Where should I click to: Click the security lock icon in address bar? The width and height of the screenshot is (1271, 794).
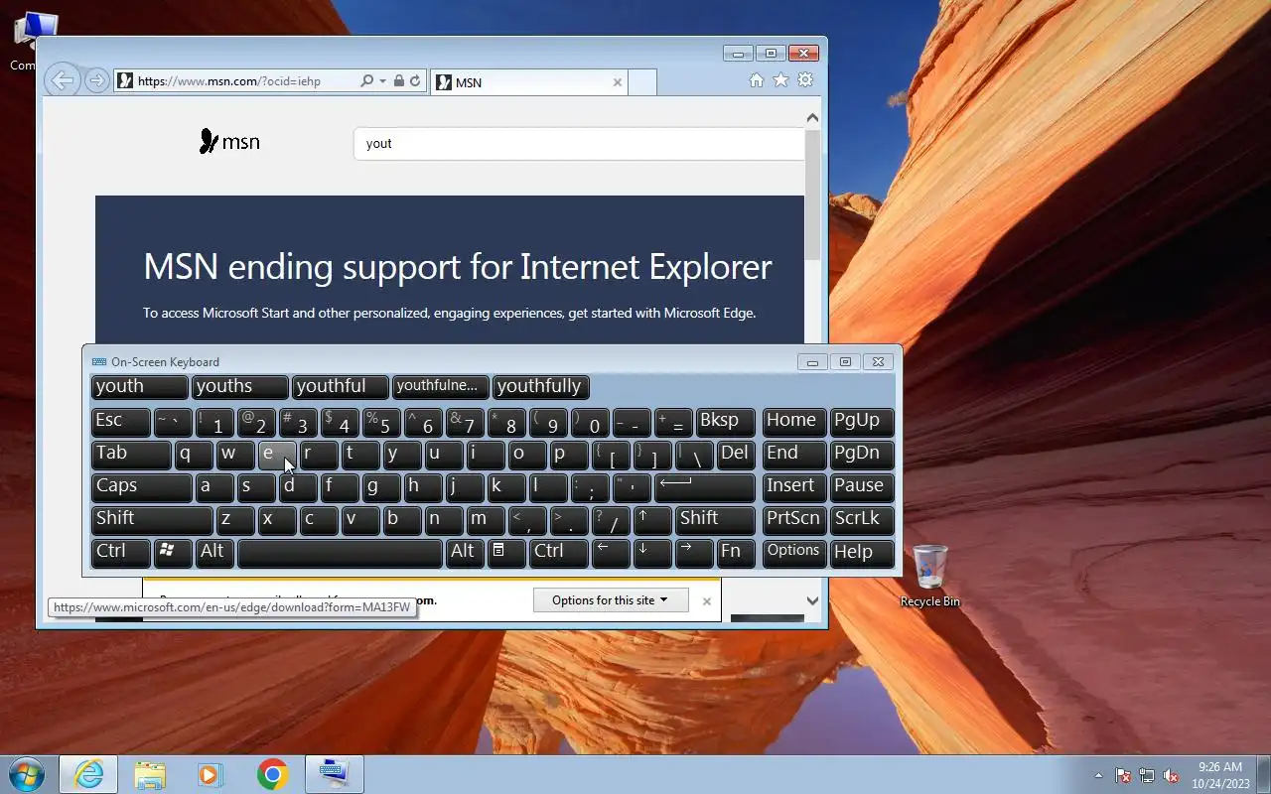pos(398,80)
